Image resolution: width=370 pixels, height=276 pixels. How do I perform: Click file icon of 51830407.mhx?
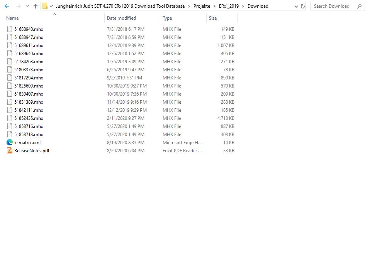coord(9,94)
